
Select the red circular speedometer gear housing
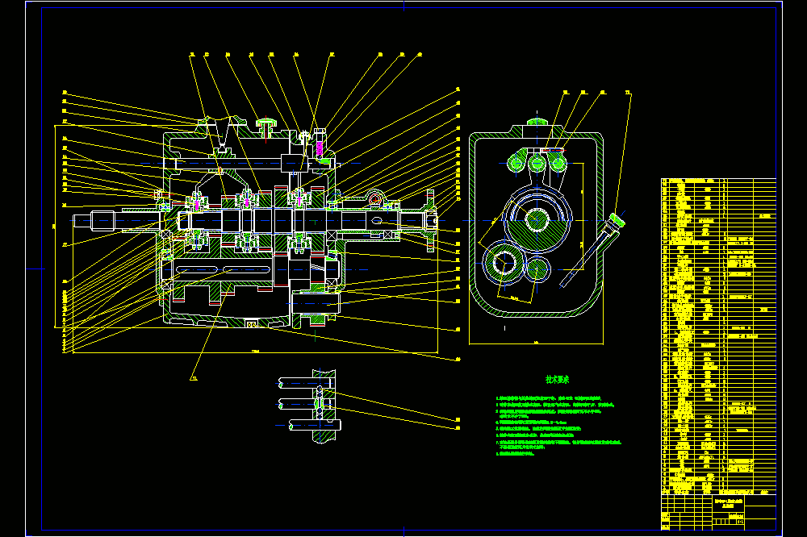(x=375, y=198)
